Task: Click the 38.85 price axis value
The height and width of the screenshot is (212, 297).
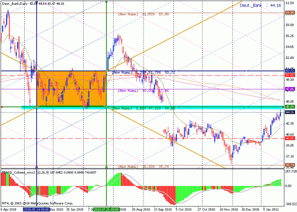Action: click(290, 145)
